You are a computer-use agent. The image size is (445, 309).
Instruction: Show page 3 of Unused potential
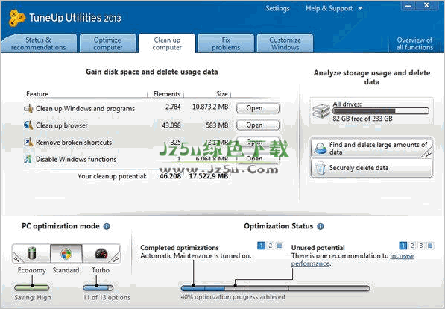tap(421, 246)
